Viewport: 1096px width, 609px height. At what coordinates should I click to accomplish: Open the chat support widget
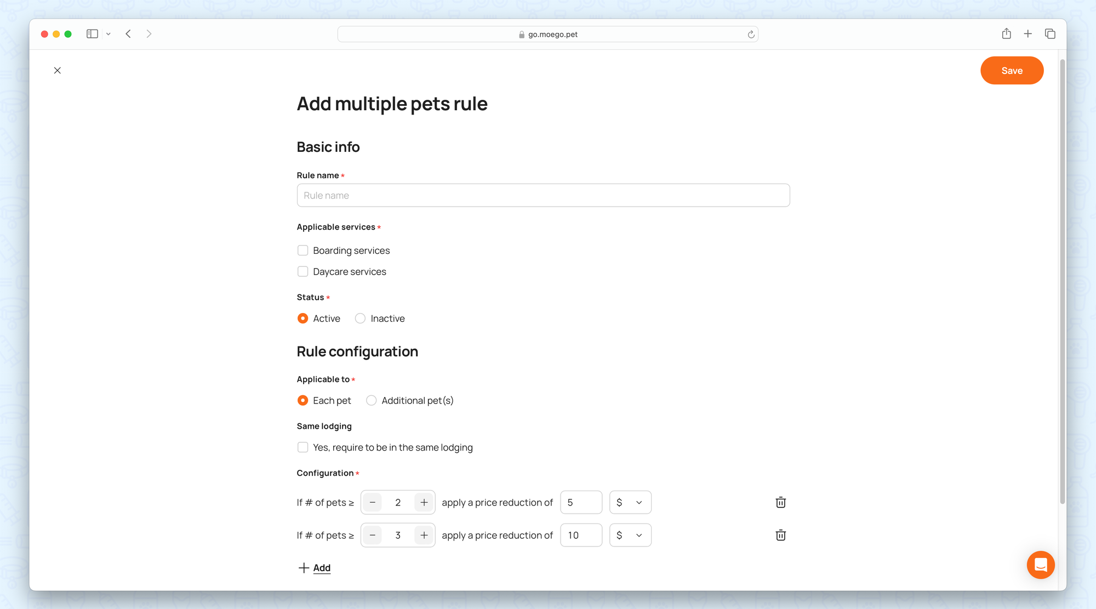1040,565
